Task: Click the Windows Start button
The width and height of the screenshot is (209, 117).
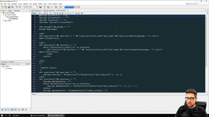Action: point(2,115)
